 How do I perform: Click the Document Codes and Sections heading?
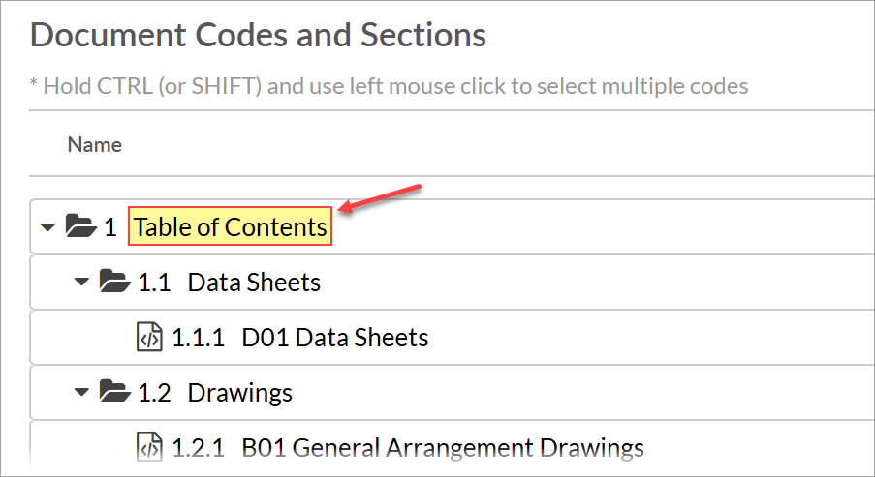258,36
